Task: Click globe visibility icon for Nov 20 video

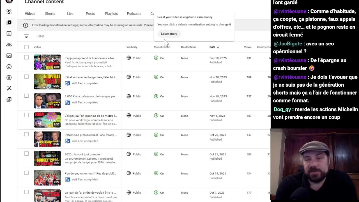Action: coord(129,77)
